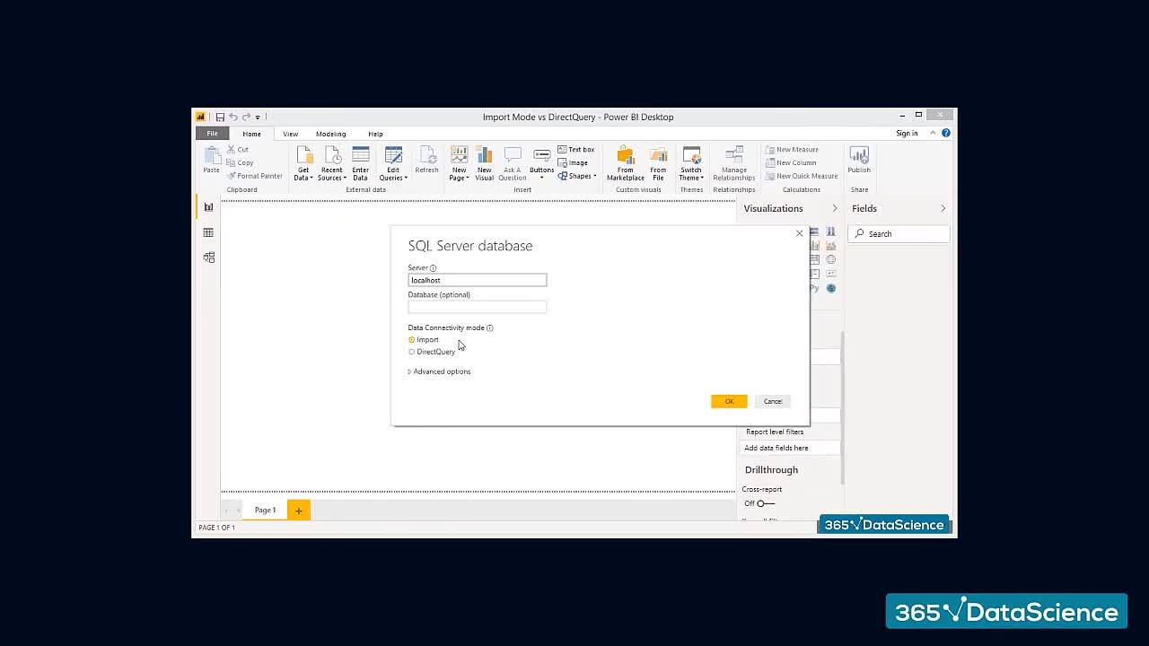This screenshot has height=646, width=1149.
Task: Switch to the Home ribbon tab
Action: (251, 134)
